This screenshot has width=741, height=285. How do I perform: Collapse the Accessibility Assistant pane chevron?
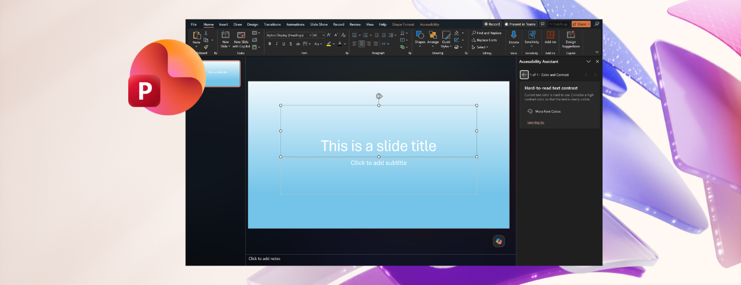(x=588, y=62)
